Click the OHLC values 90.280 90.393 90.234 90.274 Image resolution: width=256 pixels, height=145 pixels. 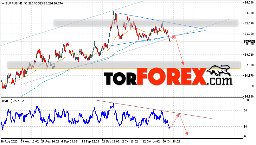tap(43, 3)
